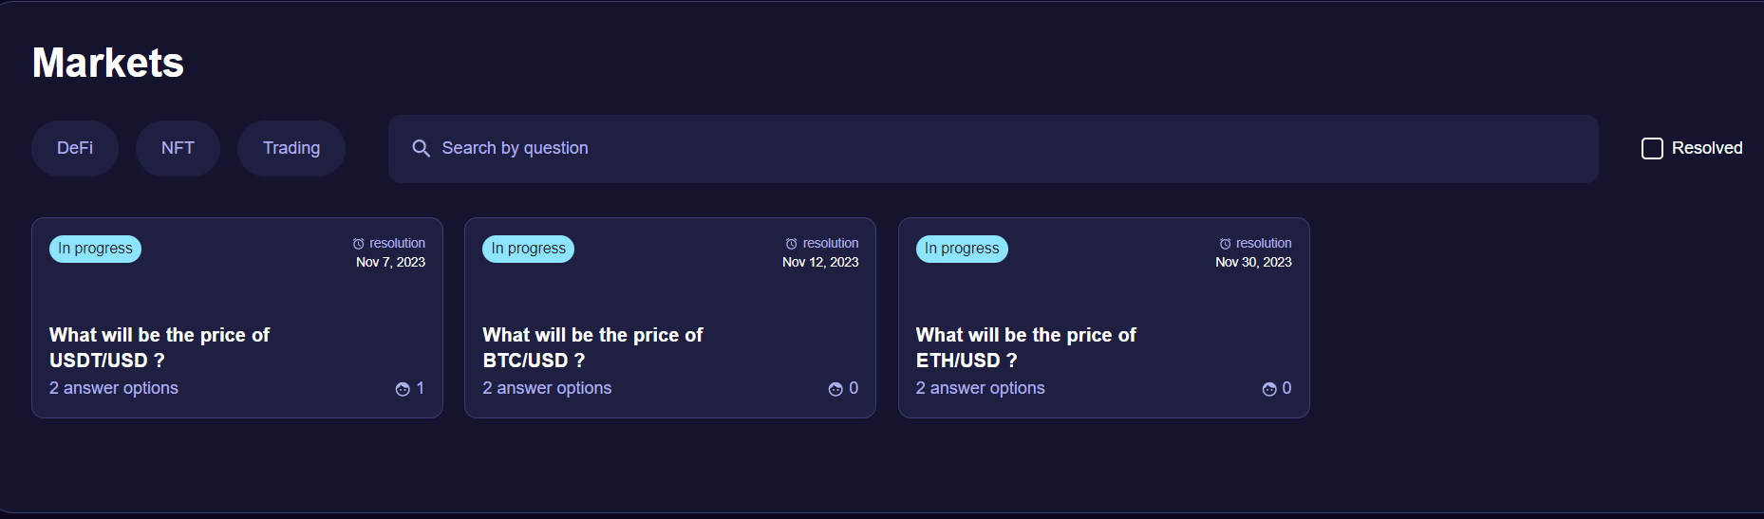Image resolution: width=1764 pixels, height=519 pixels.
Task: Focus the Search by question field
Action: [993, 149]
